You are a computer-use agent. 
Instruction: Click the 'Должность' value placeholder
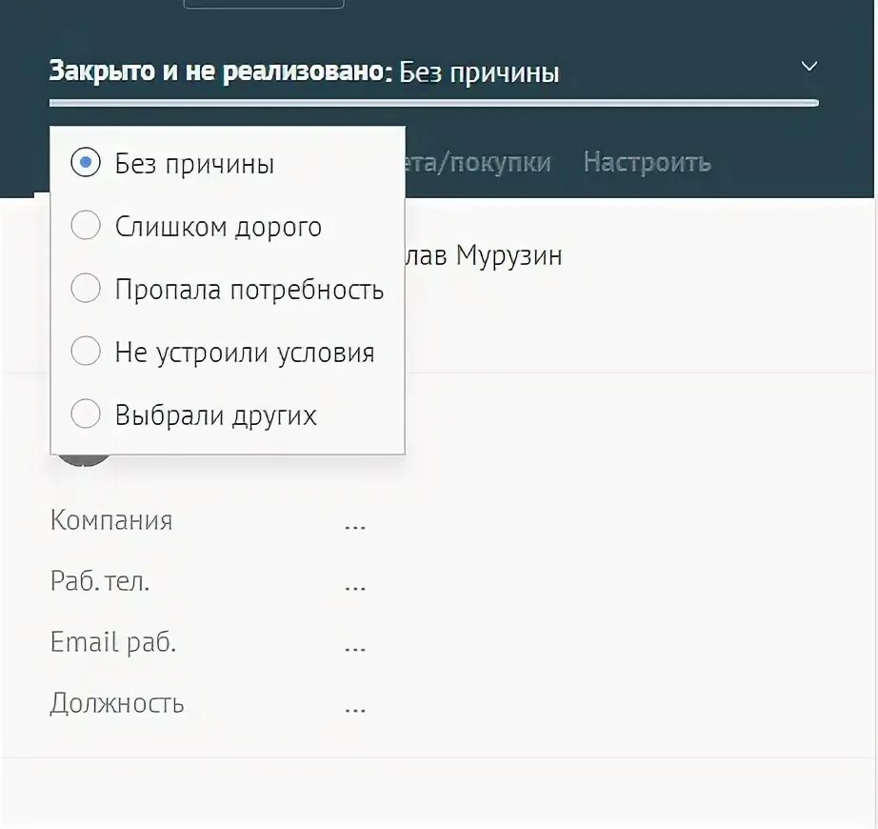(x=355, y=705)
